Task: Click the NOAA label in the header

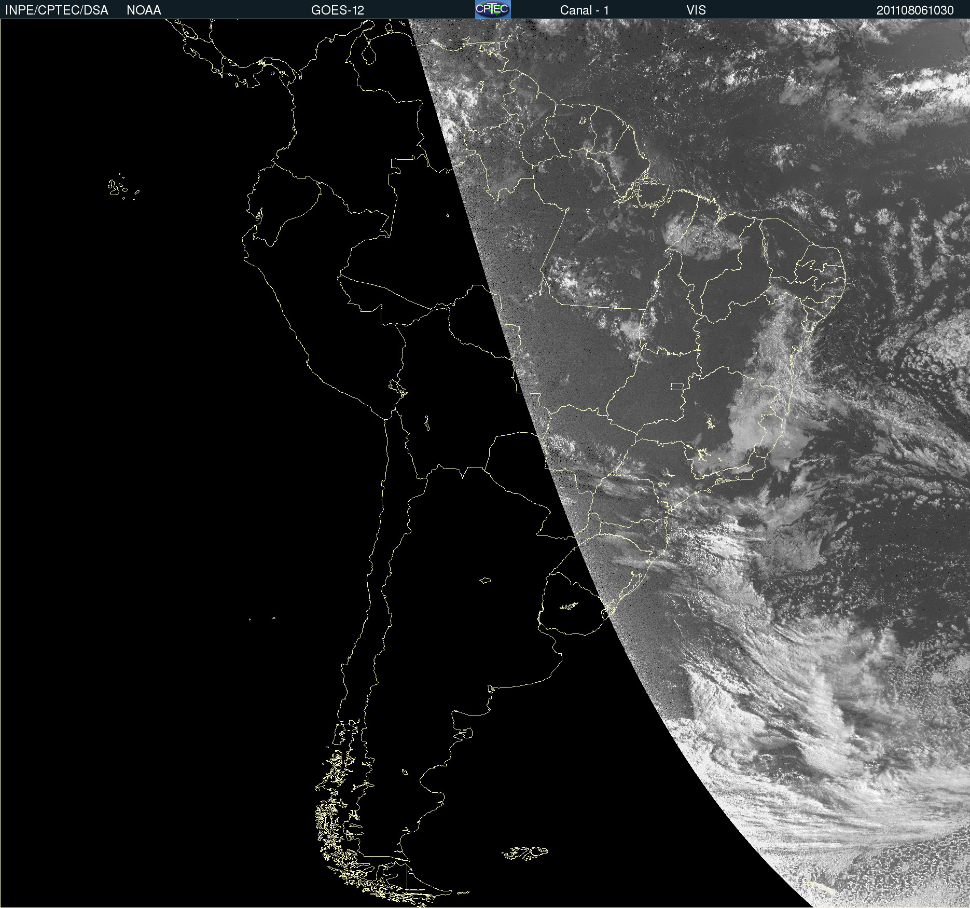Action: point(144,10)
